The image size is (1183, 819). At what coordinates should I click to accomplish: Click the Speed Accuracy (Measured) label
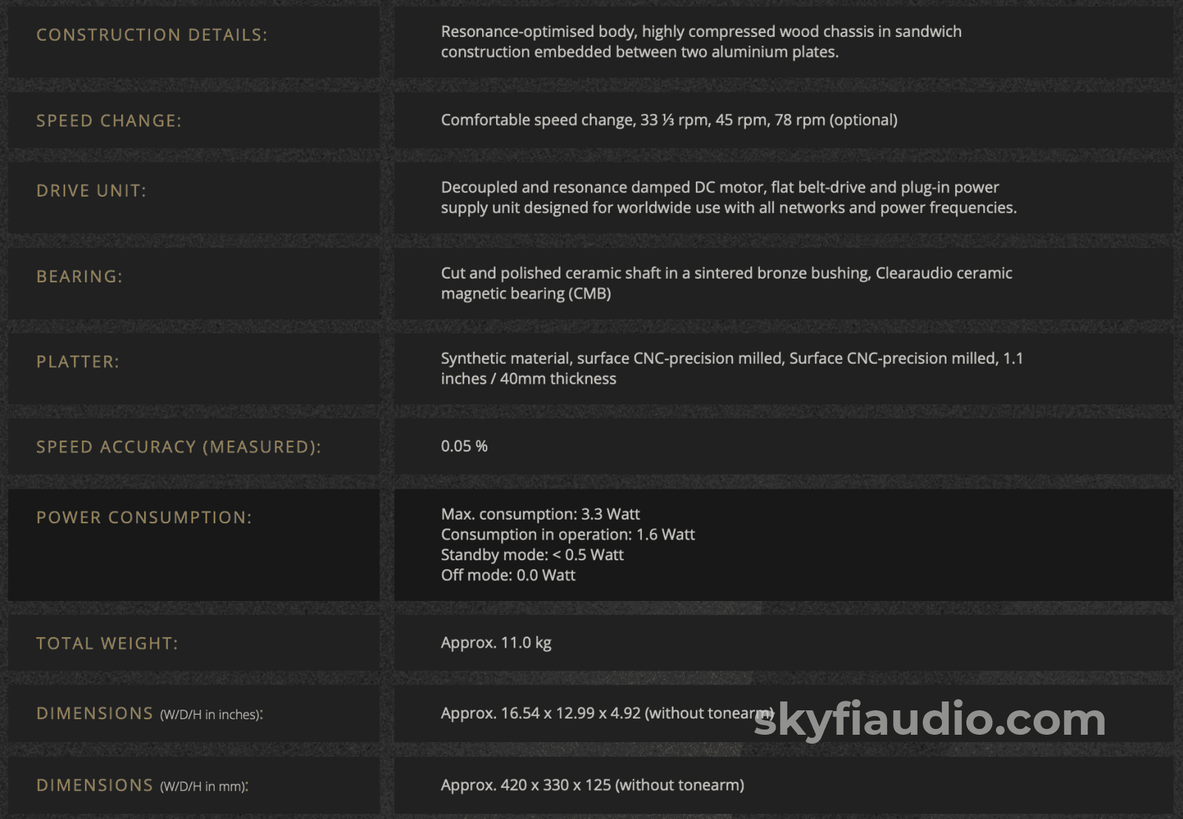pos(178,446)
